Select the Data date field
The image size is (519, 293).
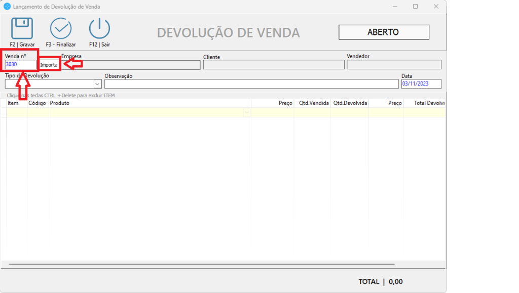[421, 84]
